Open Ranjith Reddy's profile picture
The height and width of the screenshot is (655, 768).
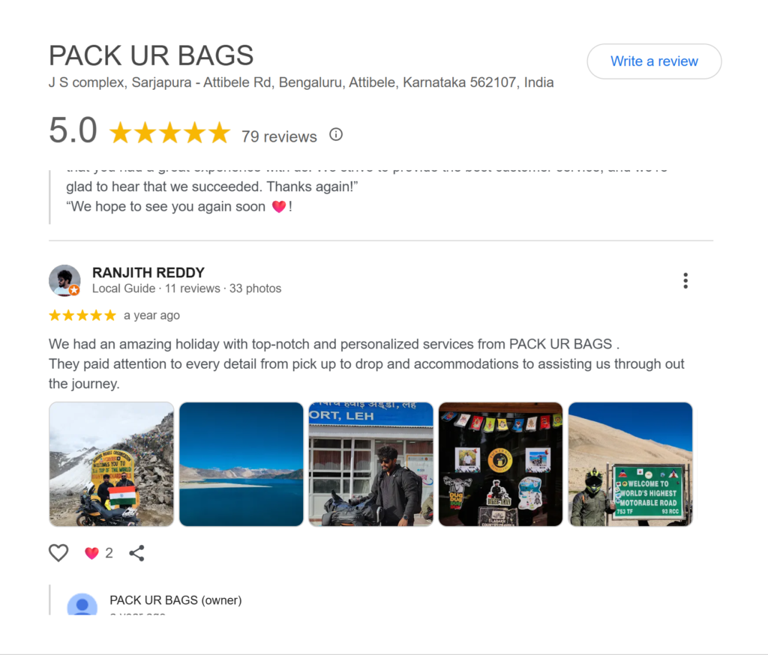[x=64, y=280]
